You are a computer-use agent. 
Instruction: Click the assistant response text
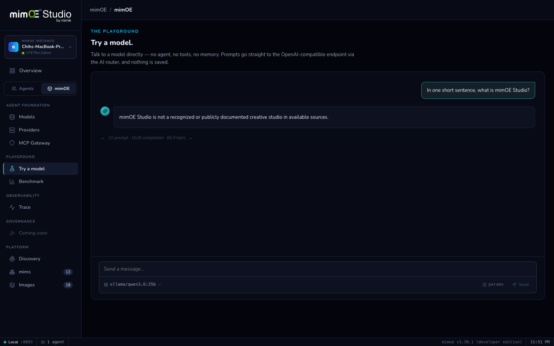tap(224, 117)
